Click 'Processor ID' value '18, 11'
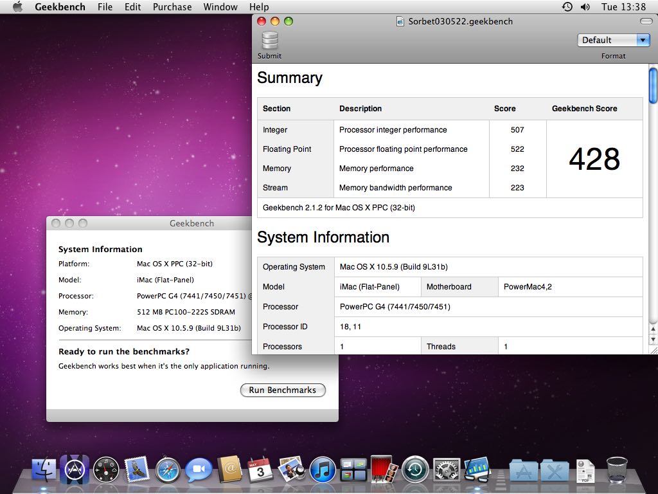This screenshot has width=658, height=494. pos(350,327)
